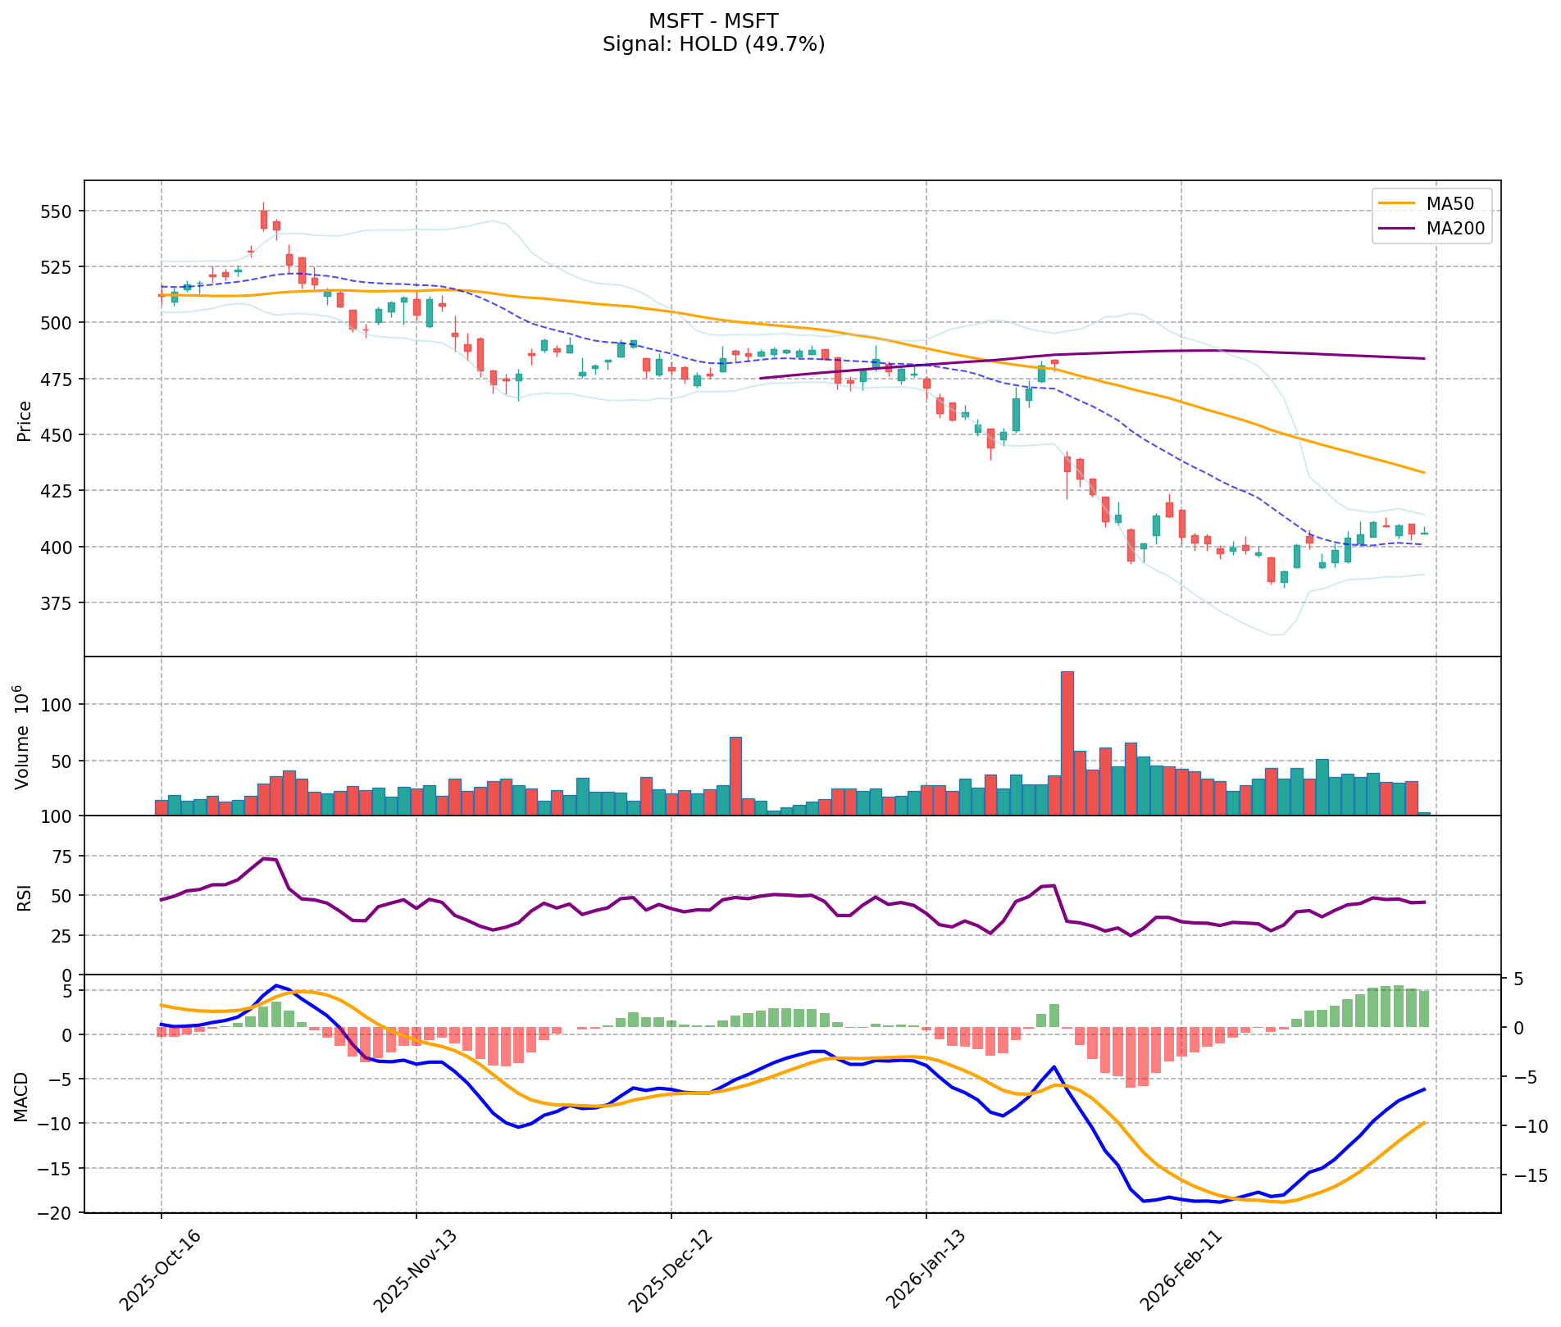1561x1327 pixels.
Task: Select the MACD axis label
Action: click(25, 1097)
